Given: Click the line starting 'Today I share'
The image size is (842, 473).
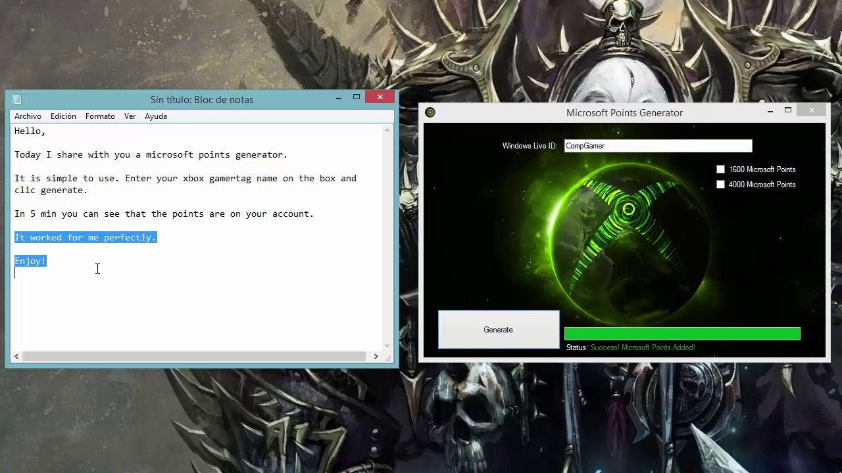Looking at the screenshot, I should tap(151, 154).
